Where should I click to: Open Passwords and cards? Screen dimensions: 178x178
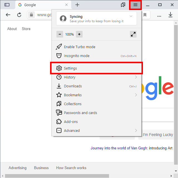pos(97,113)
